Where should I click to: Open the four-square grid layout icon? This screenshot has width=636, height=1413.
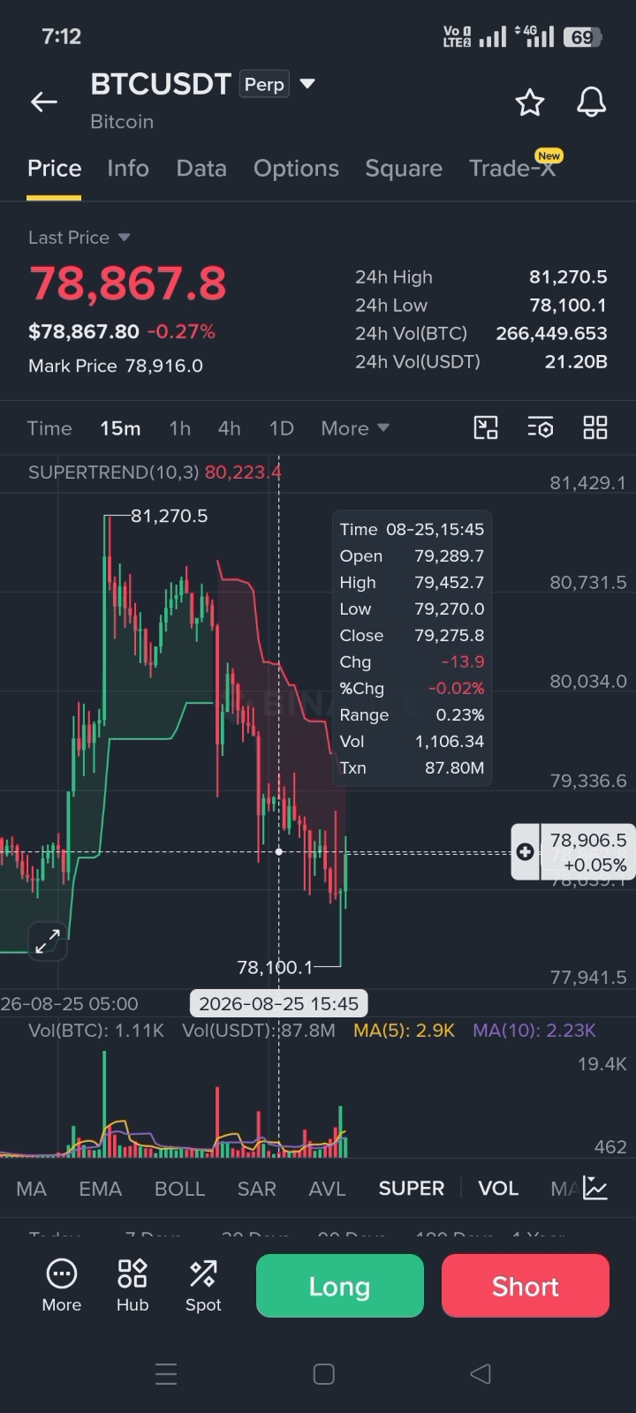tap(595, 428)
